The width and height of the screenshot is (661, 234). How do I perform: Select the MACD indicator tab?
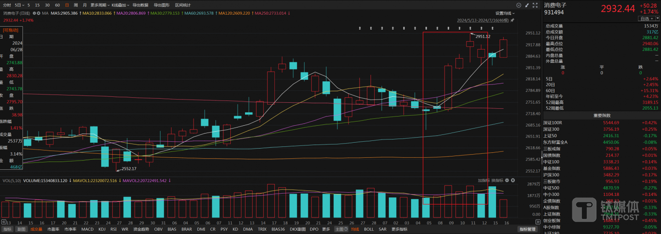click(87, 229)
